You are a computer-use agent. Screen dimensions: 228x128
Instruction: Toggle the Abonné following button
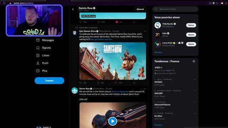coord(140,9)
